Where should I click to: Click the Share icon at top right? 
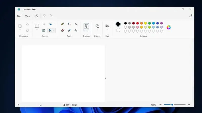(191, 16)
